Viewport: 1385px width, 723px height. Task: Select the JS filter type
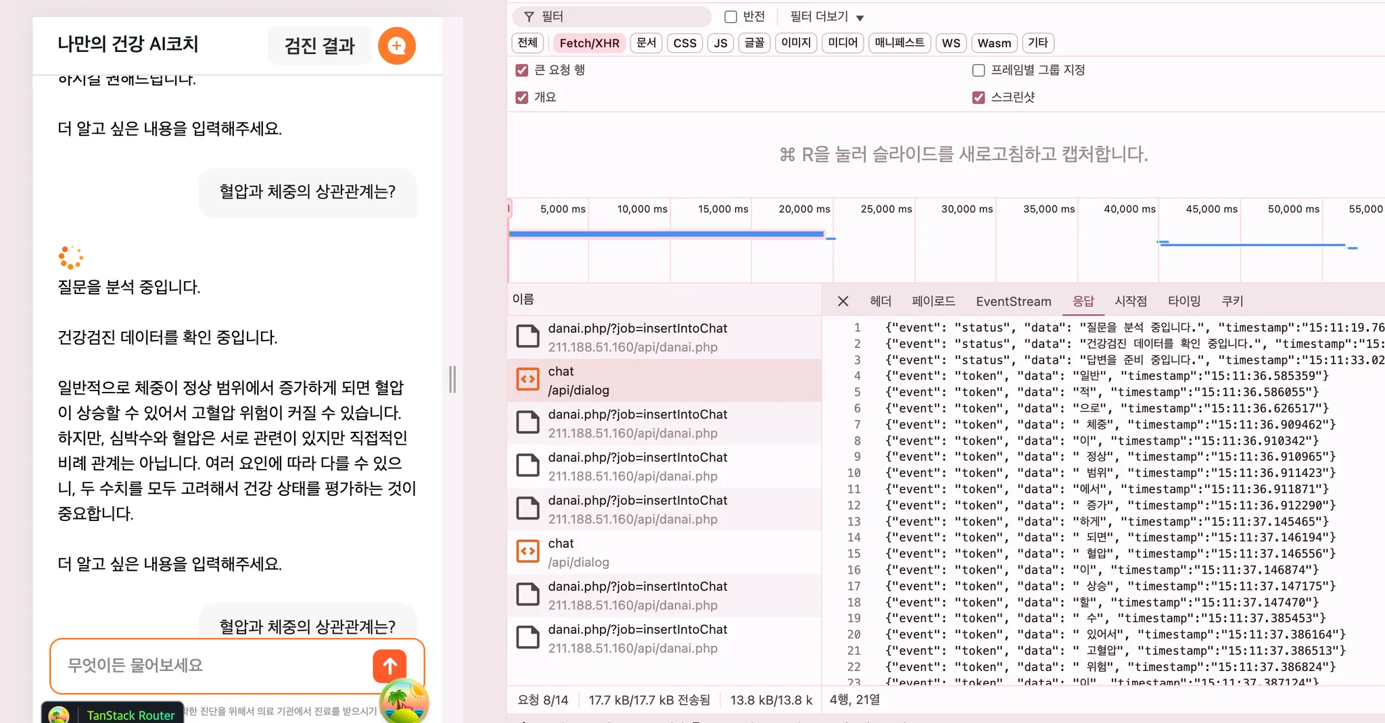tap(720, 43)
